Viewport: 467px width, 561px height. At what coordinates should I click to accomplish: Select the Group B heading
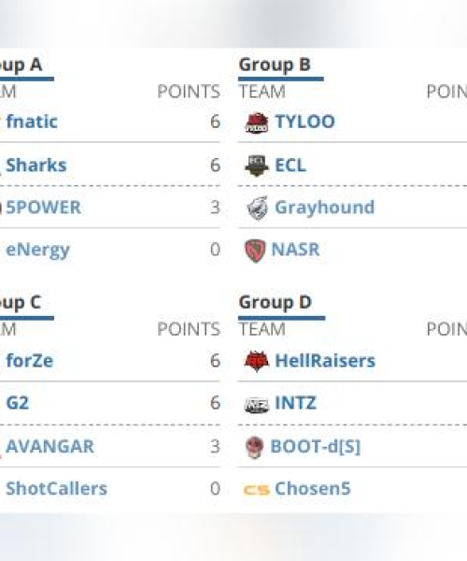point(275,65)
